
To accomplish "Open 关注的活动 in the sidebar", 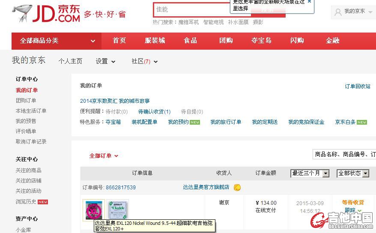I will [x=28, y=191].
